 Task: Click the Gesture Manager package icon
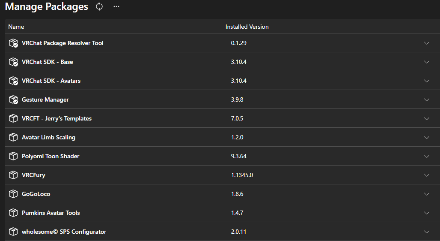(x=13, y=99)
